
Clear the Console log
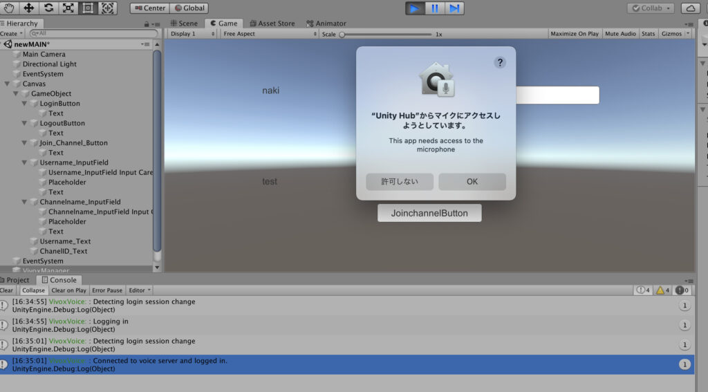tap(7, 290)
